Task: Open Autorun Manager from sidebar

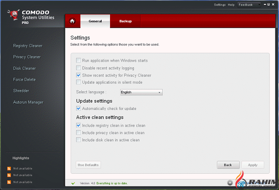Action: pos(28,102)
